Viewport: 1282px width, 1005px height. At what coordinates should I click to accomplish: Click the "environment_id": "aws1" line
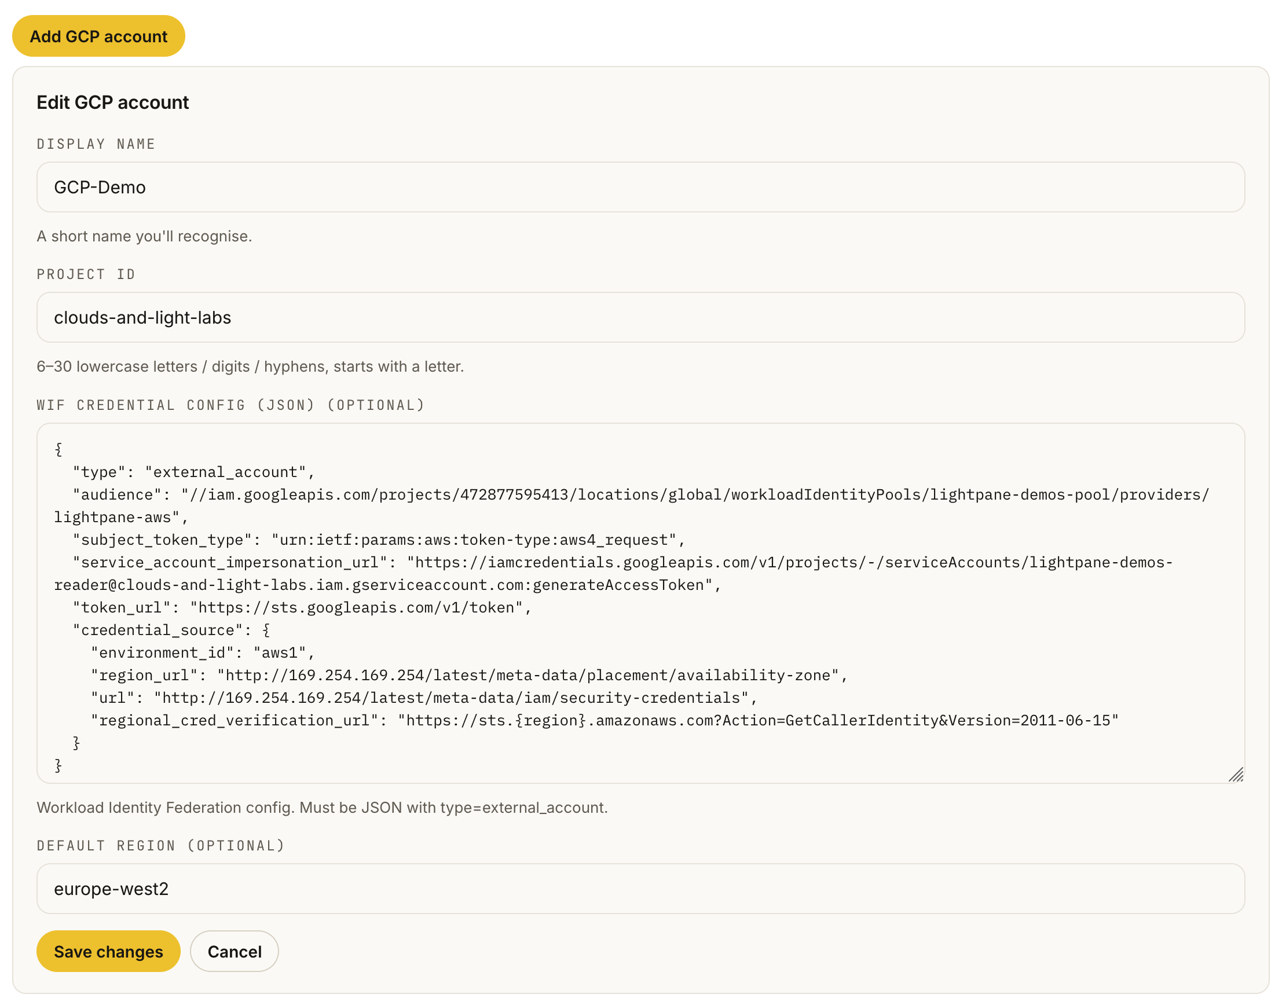[203, 652]
